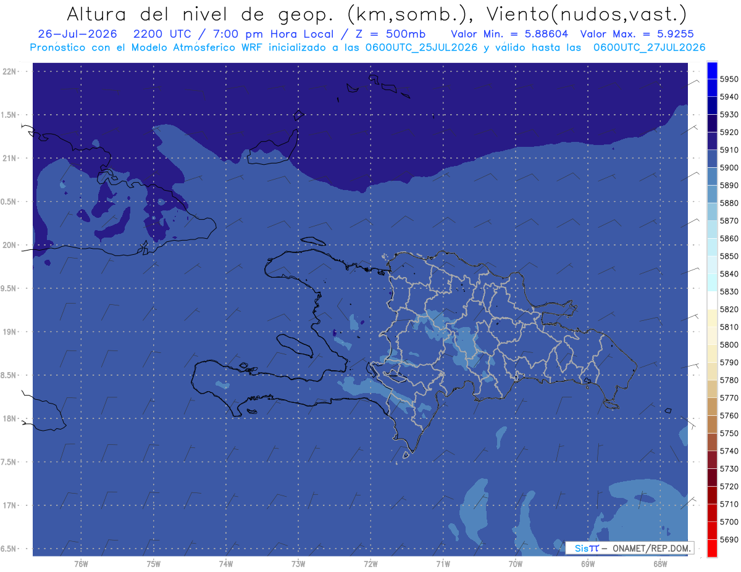This screenshot has width=741, height=572.
Task: Click the color bar segment between 5910 and 5920
Action: click(712, 141)
